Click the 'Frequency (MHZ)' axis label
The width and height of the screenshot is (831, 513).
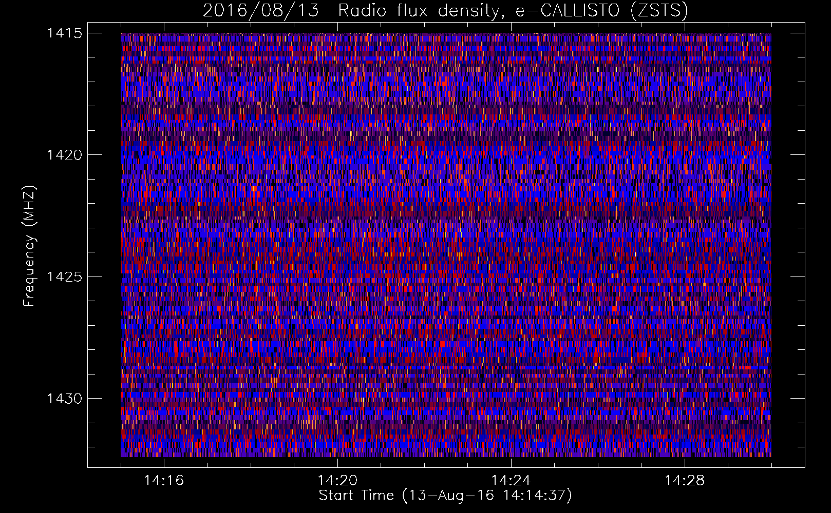coord(29,246)
